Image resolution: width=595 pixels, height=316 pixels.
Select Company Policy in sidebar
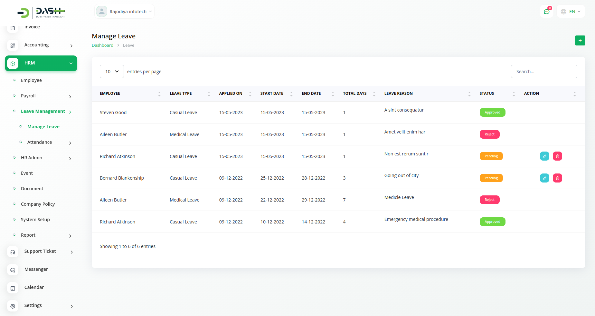(38, 204)
